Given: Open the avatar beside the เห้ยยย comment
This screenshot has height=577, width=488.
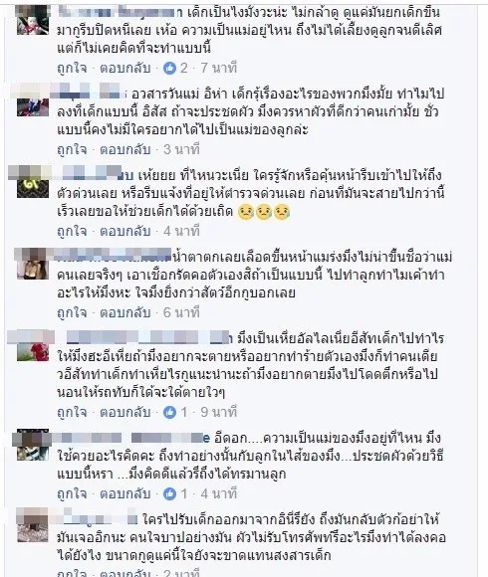Looking at the screenshot, I should coord(33,182).
